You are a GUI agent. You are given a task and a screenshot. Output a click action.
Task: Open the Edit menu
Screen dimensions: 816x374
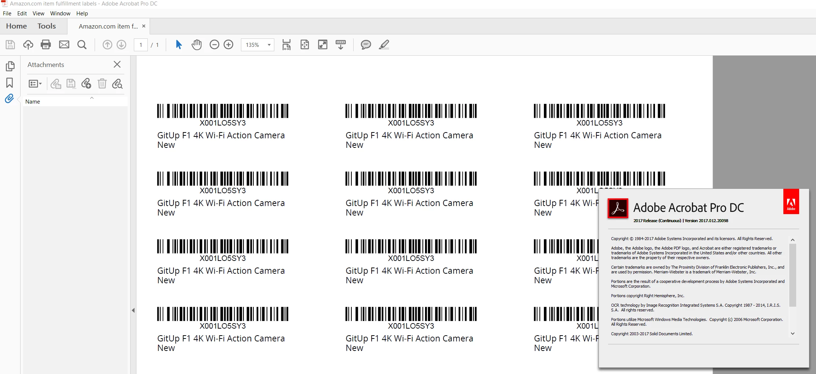(x=22, y=13)
